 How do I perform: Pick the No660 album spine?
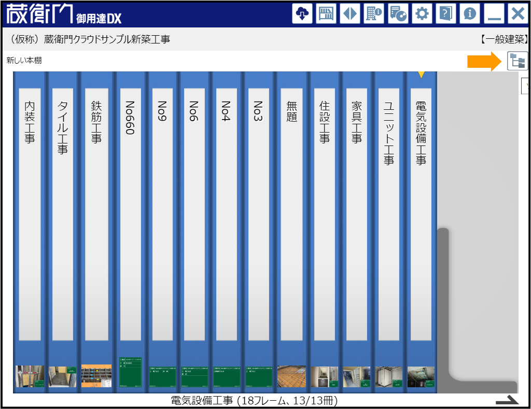tap(130, 207)
